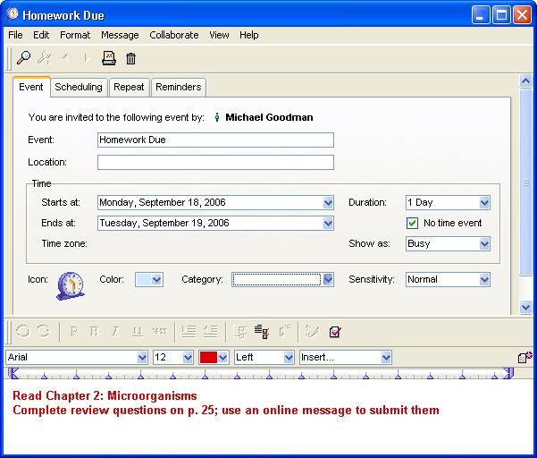Expand the Show as Busy dropdown
The width and height of the screenshot is (537, 458).
coord(484,243)
